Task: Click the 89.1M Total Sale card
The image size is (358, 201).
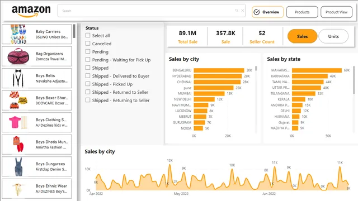Action: [187, 37]
